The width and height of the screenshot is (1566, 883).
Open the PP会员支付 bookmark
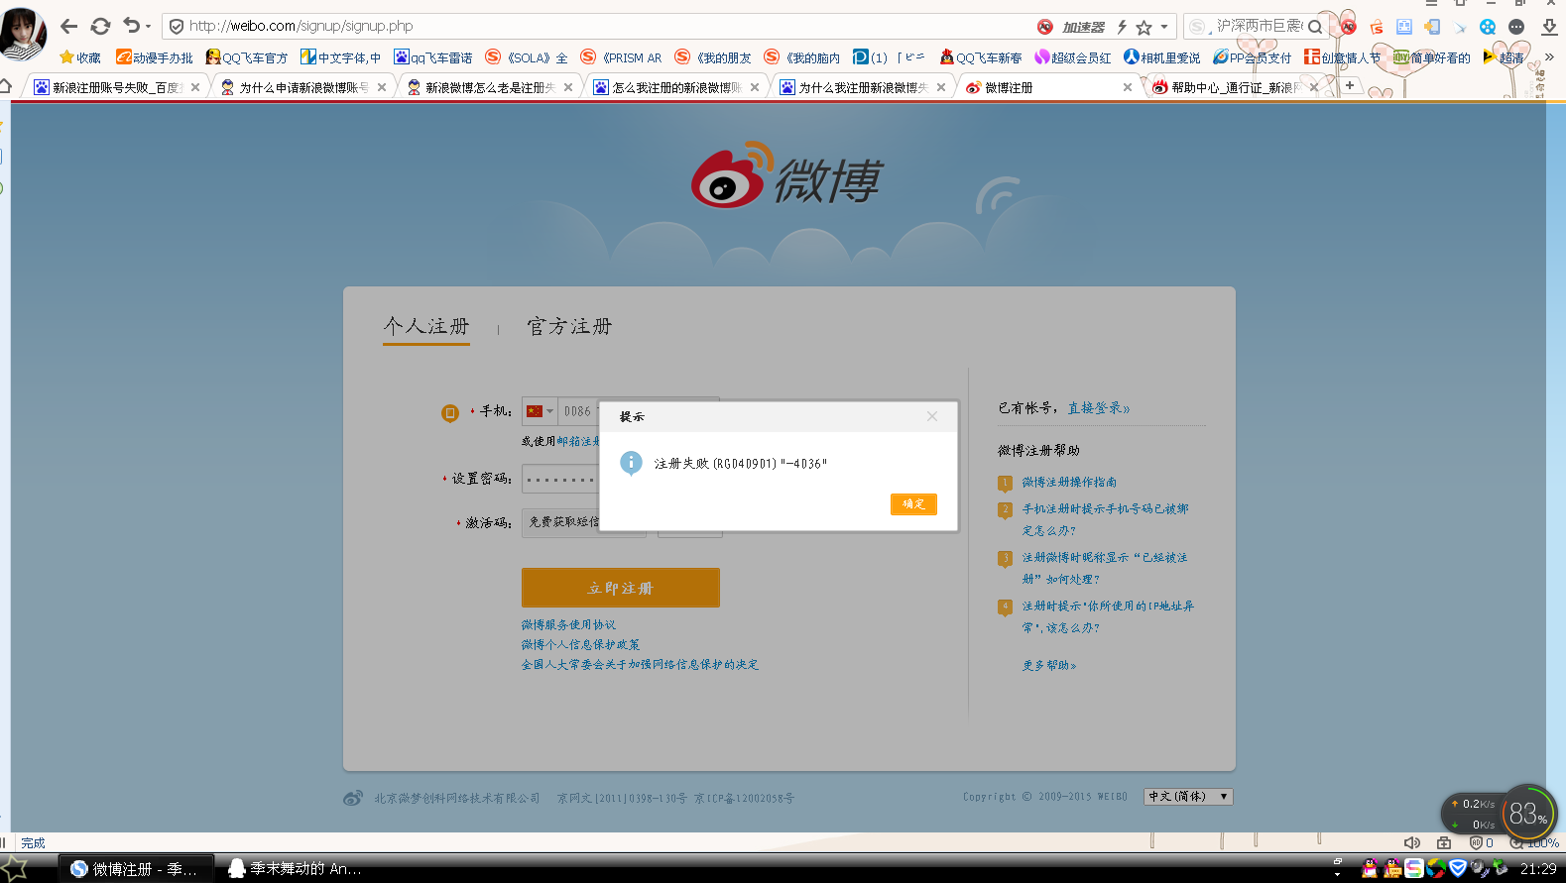[x=1253, y=57]
